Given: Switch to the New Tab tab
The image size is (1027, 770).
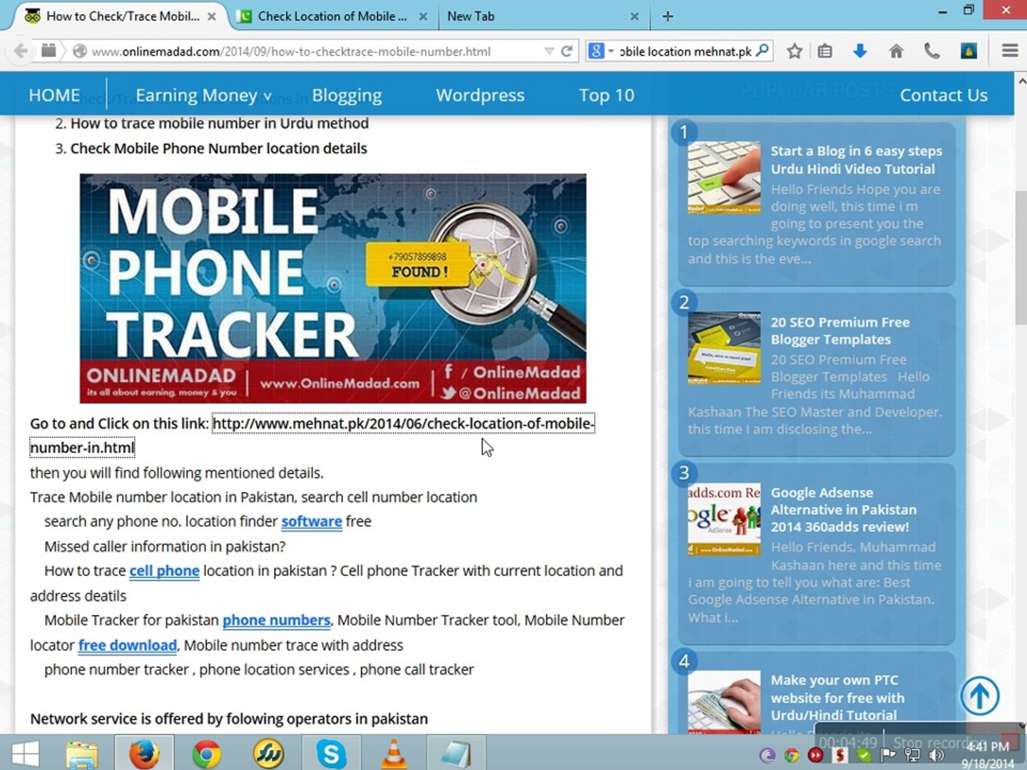Looking at the screenshot, I should click(542, 16).
